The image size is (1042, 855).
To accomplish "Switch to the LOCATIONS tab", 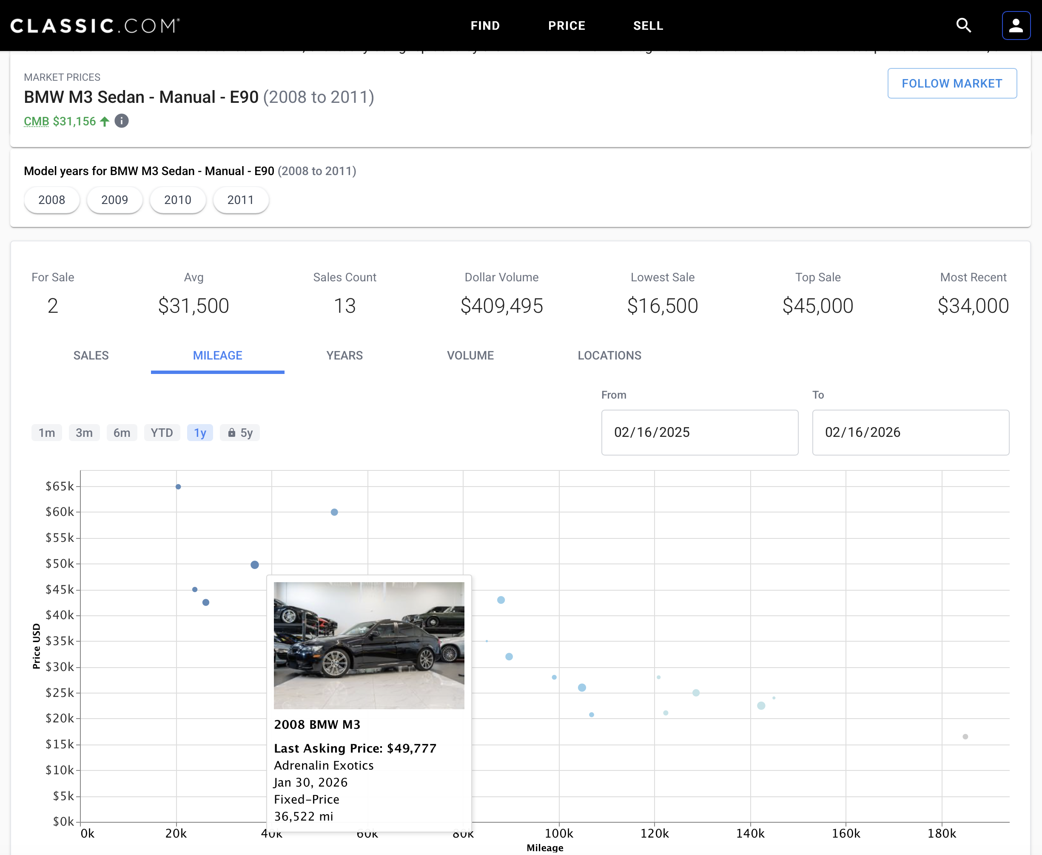I will pos(609,356).
